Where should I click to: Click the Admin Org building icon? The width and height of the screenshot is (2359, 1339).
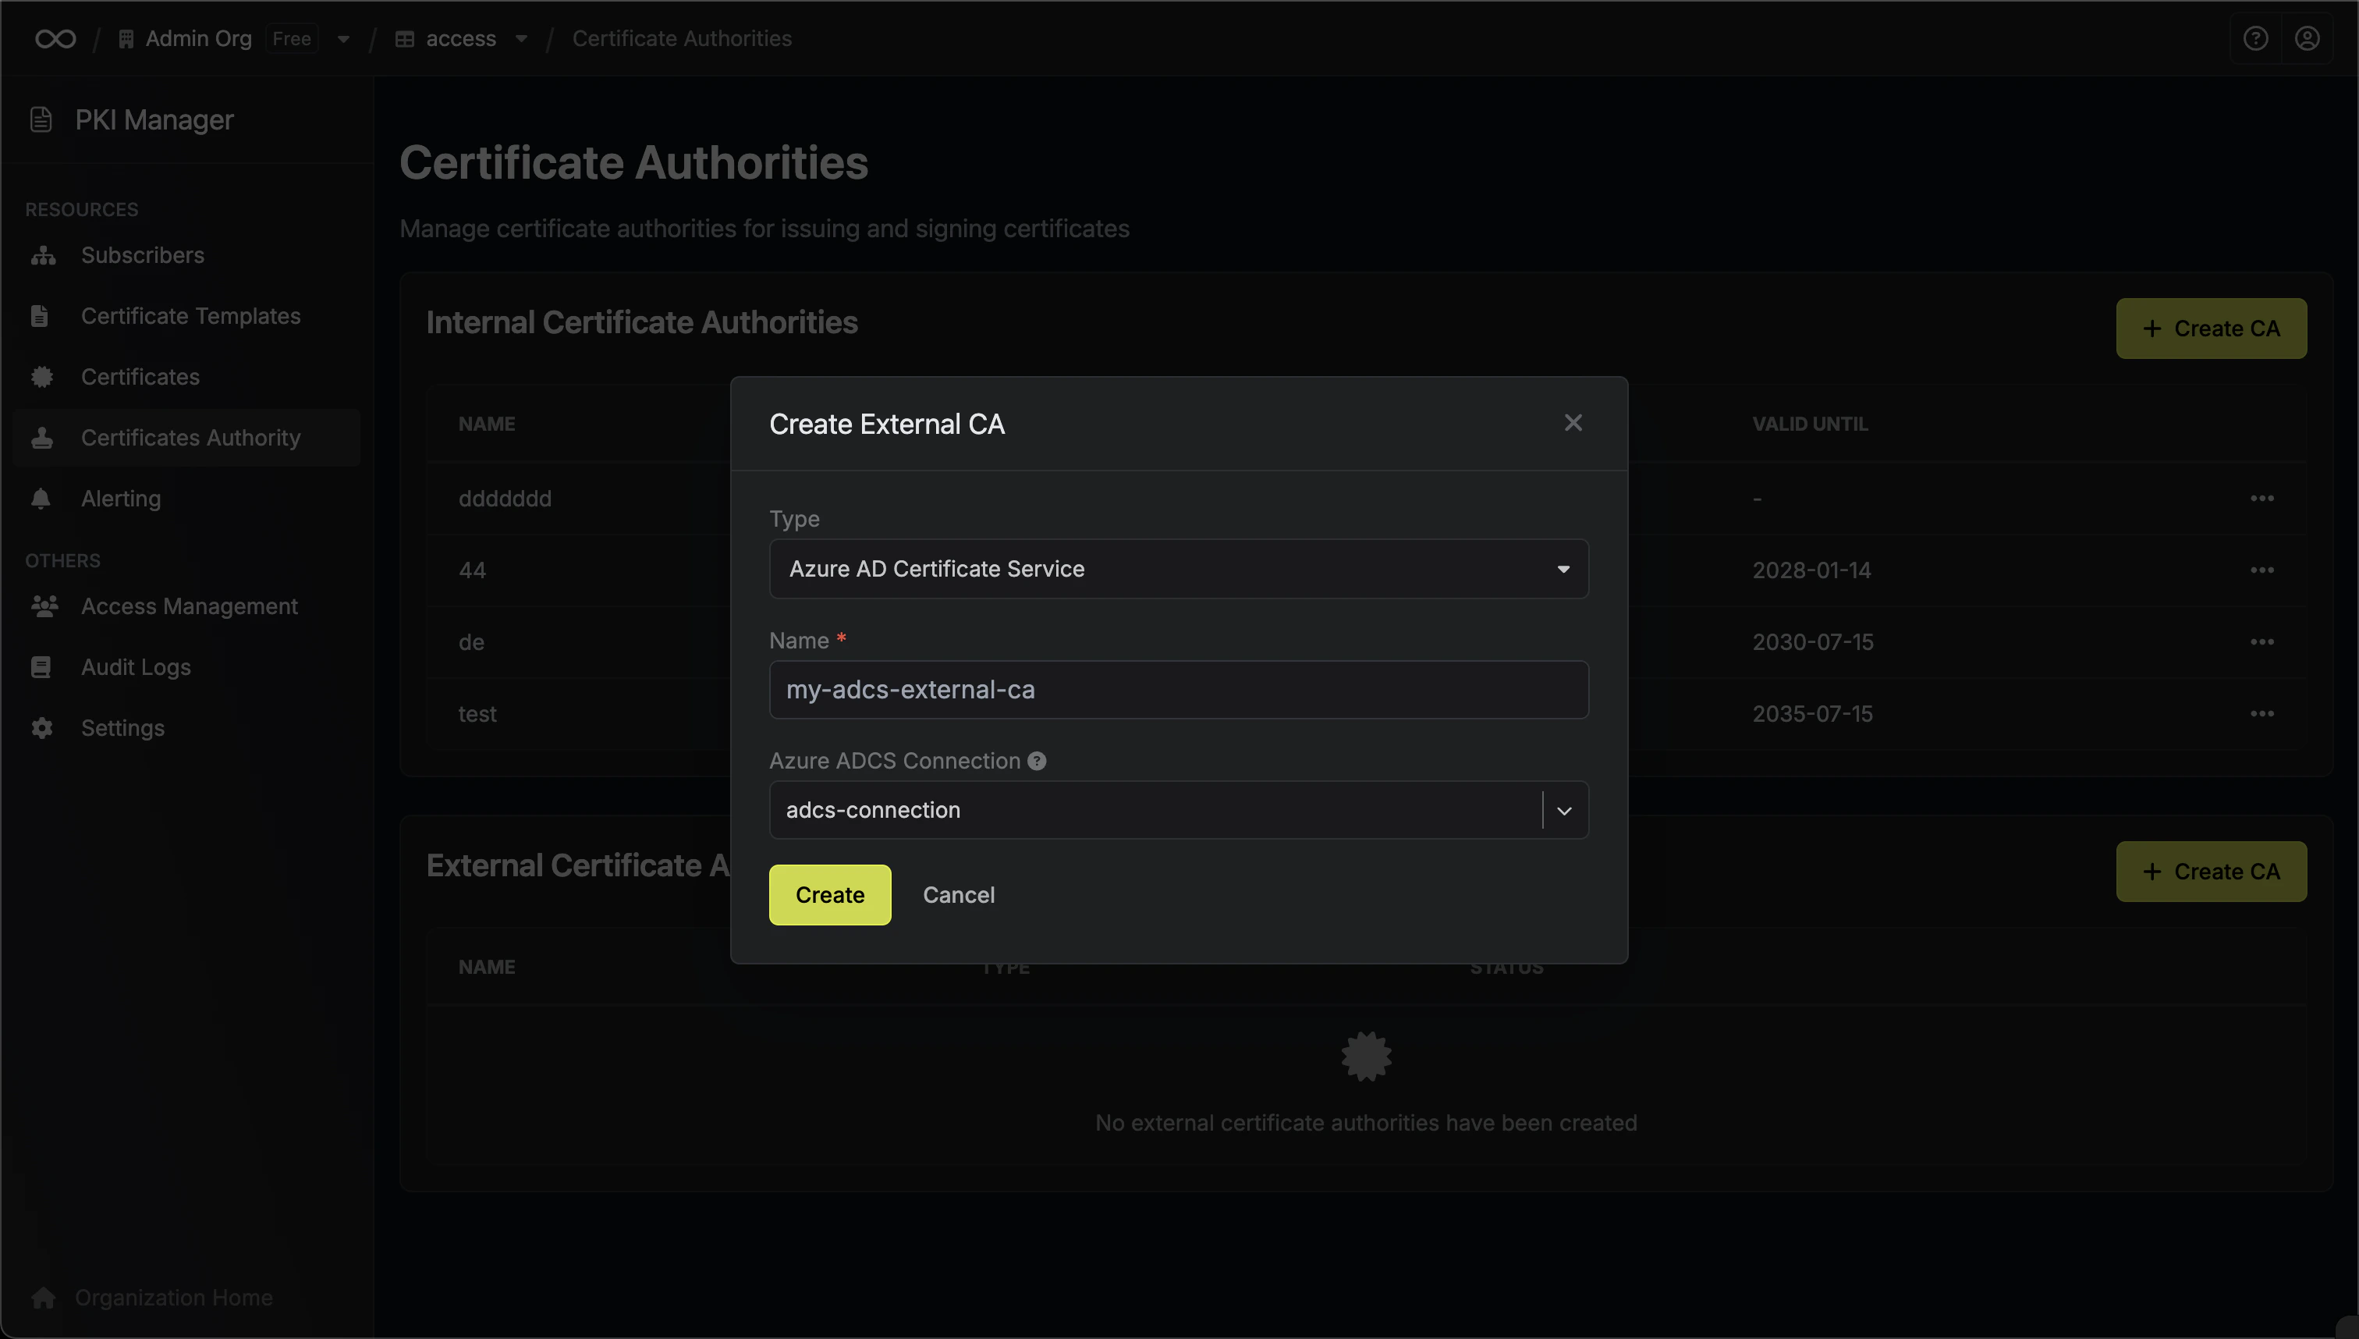[x=126, y=39]
